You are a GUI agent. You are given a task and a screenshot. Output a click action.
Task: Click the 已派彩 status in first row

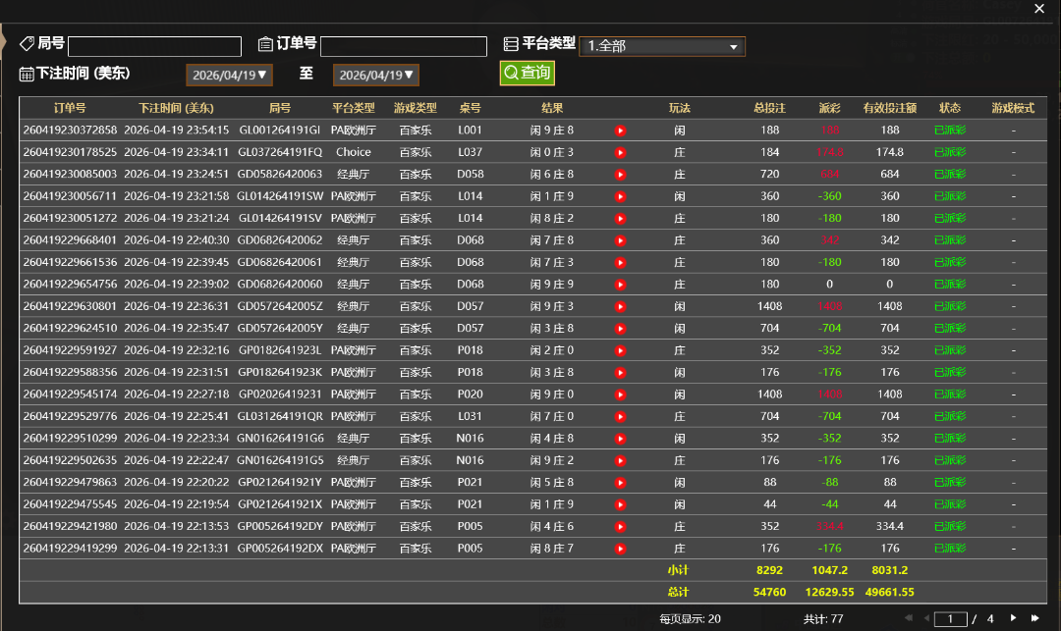(x=949, y=131)
